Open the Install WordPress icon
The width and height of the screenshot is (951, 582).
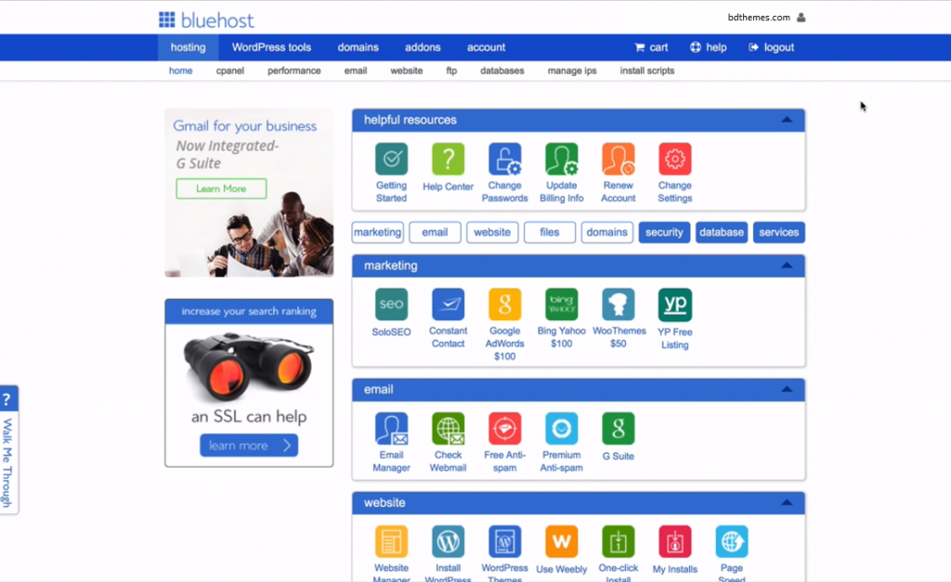click(x=448, y=542)
